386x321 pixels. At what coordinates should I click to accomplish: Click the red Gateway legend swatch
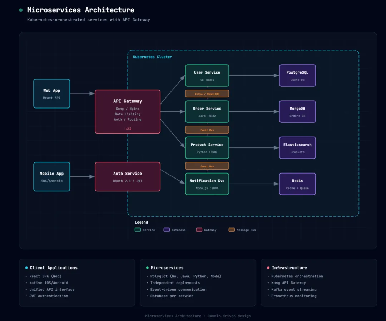[199, 230]
